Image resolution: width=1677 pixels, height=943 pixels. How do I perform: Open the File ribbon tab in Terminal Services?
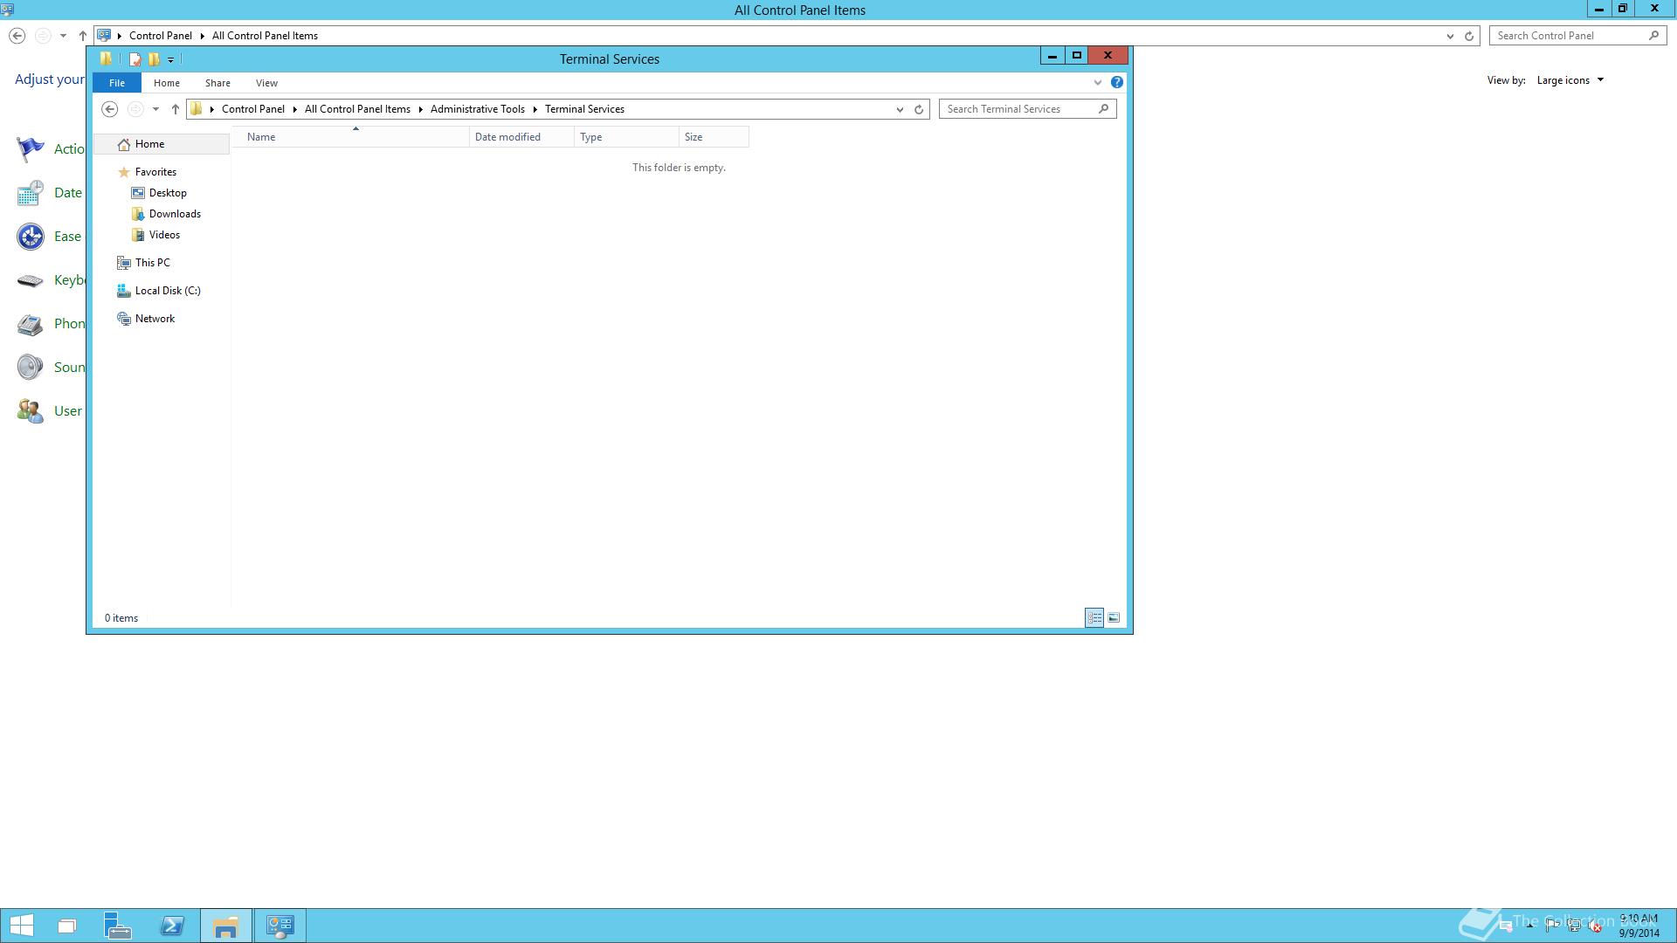point(117,83)
